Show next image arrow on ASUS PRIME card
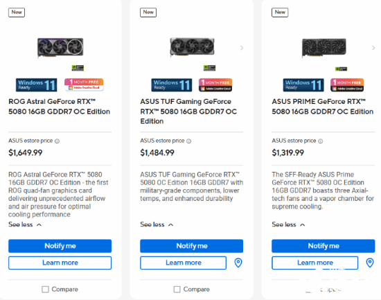Screen dimensions: 381x300 pyautogui.click(x=373, y=48)
